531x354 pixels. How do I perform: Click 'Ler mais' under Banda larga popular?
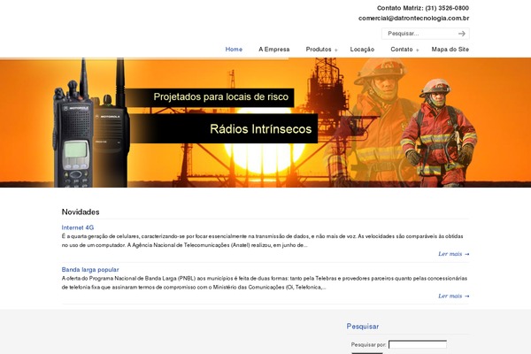(453, 296)
